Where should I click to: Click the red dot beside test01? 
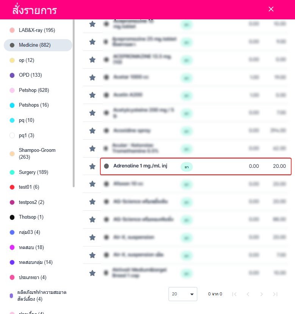point(12,187)
